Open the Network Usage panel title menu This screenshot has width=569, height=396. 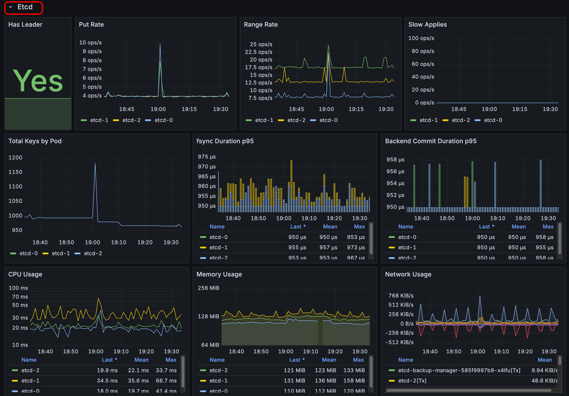click(408, 274)
